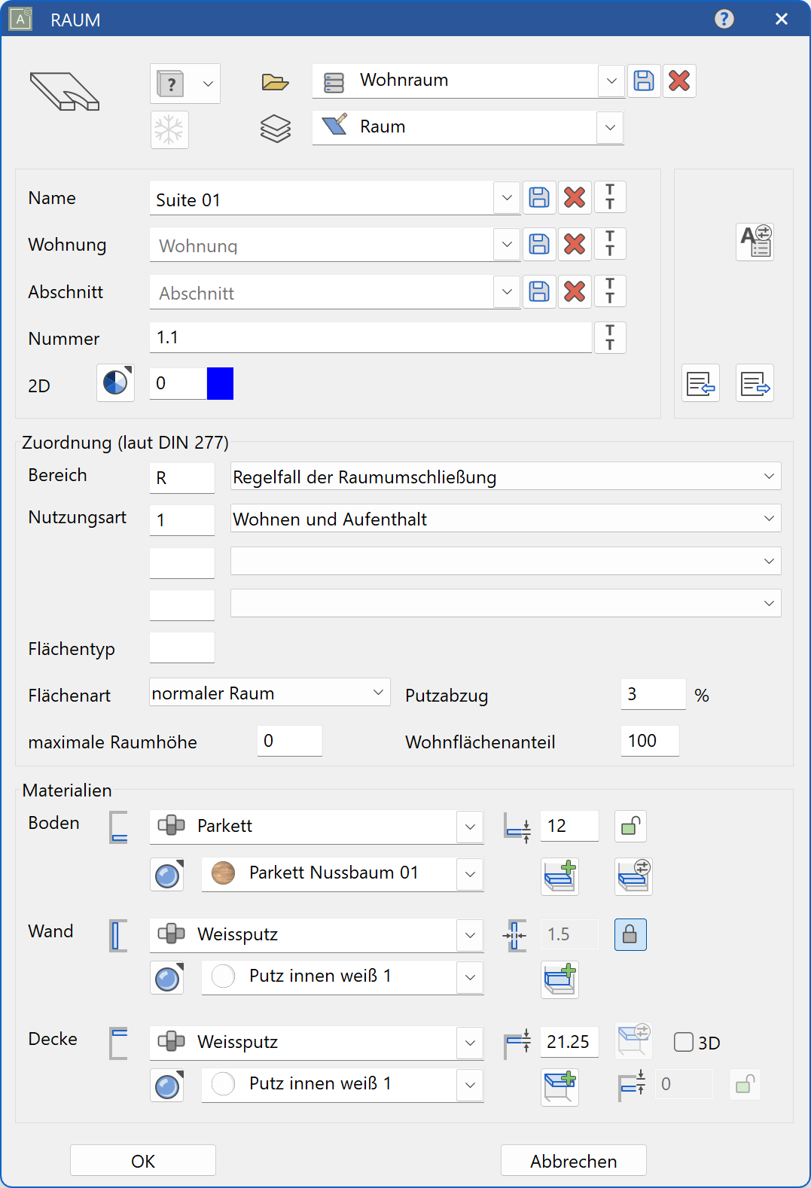Enable the 3D checkbox for Decke
This screenshot has height=1188, width=811.
click(684, 1042)
